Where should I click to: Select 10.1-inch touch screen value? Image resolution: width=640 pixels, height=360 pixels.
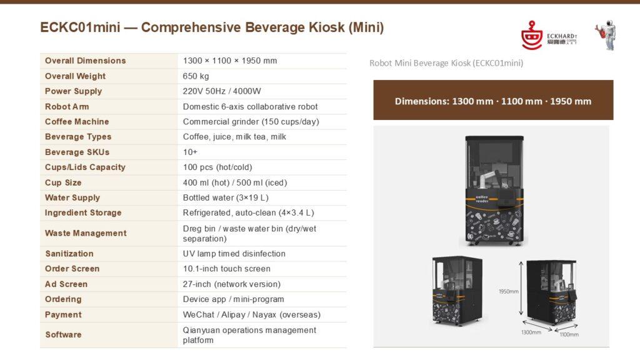[x=226, y=269]
